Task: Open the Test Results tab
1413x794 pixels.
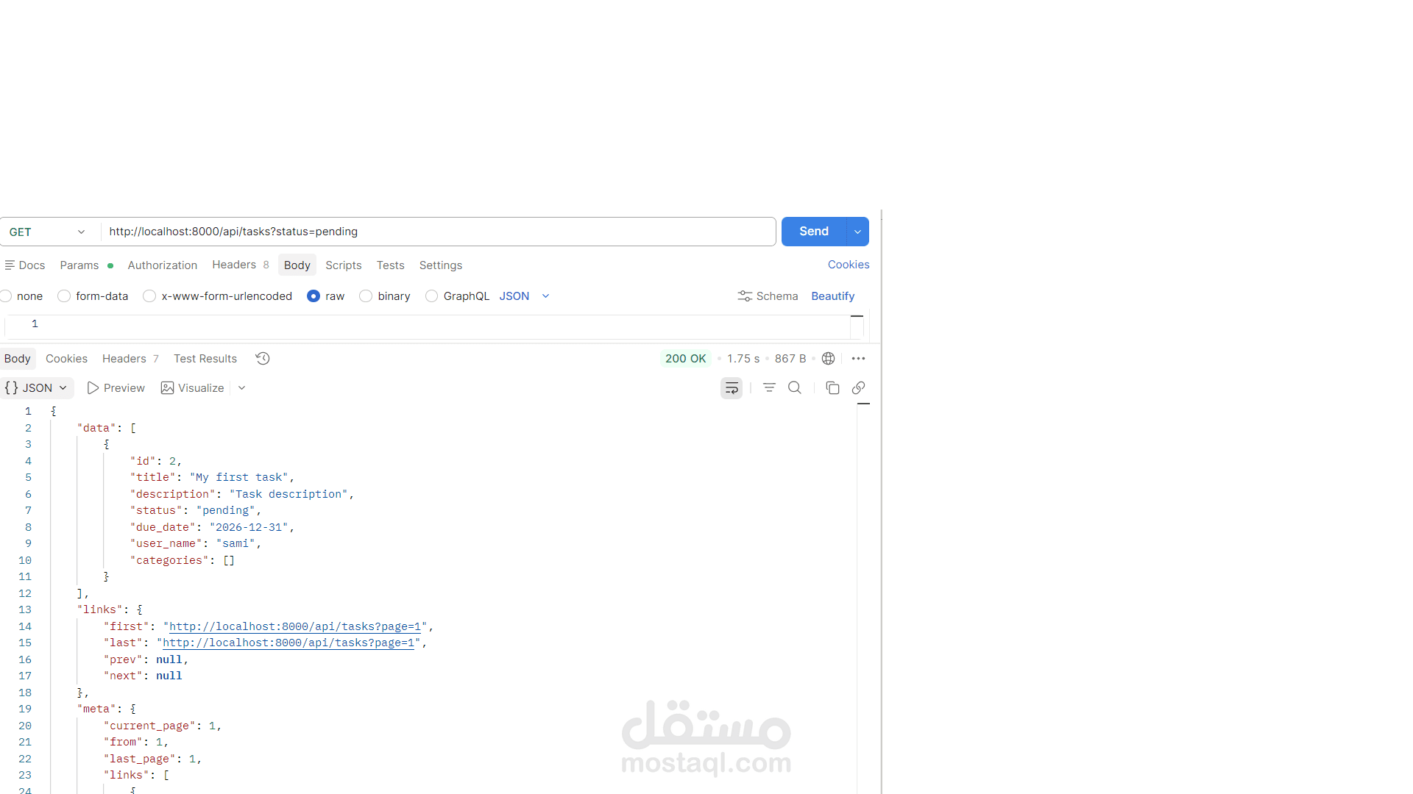Action: pyautogui.click(x=205, y=359)
